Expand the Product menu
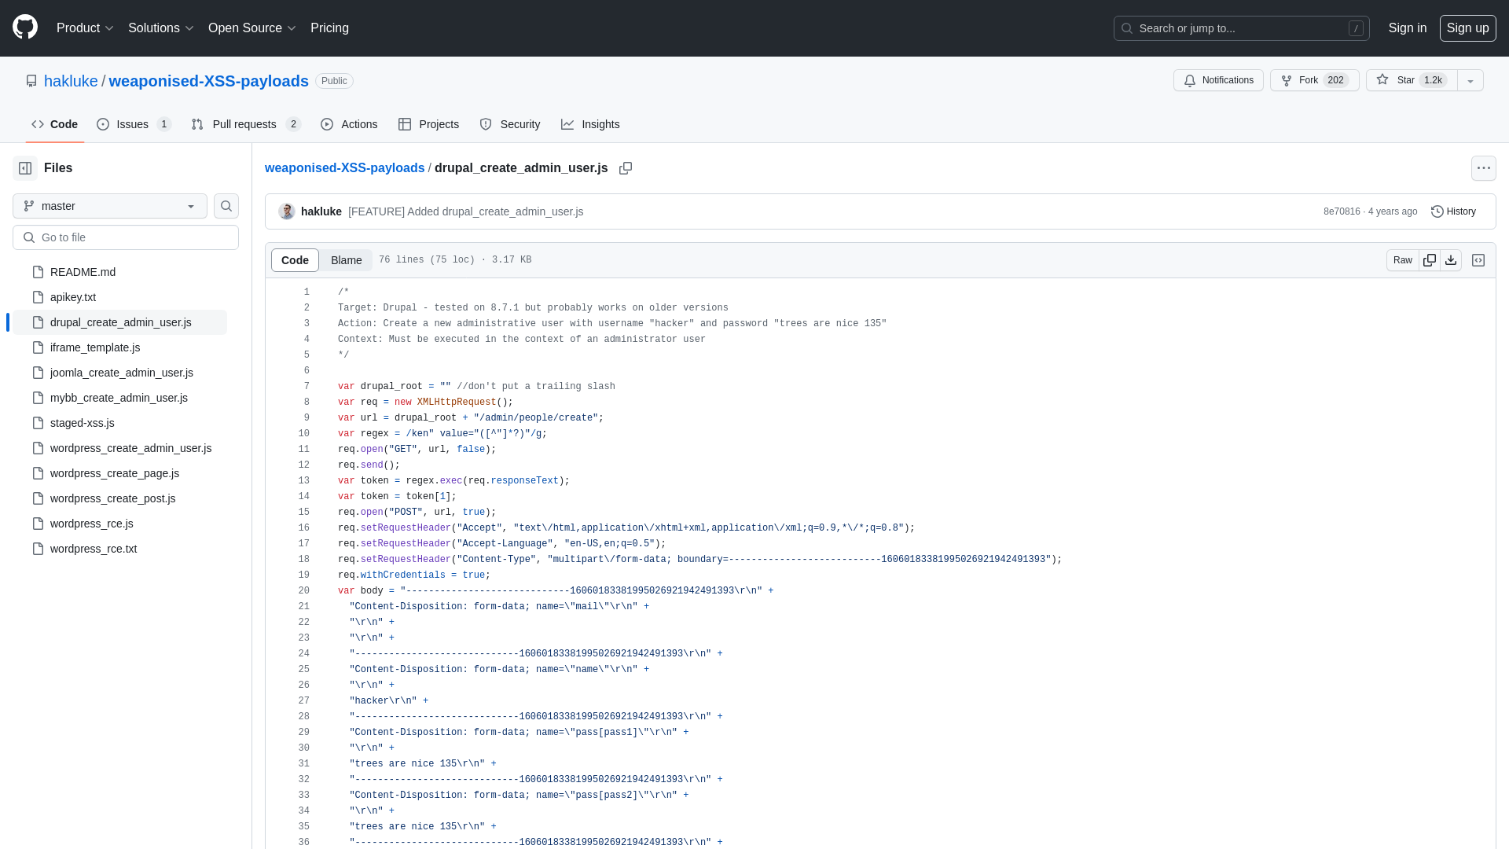1509x849 pixels. coord(85,28)
